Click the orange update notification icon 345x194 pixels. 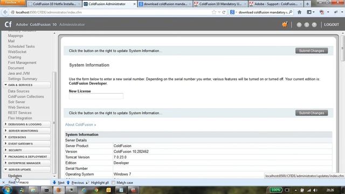(285, 24)
